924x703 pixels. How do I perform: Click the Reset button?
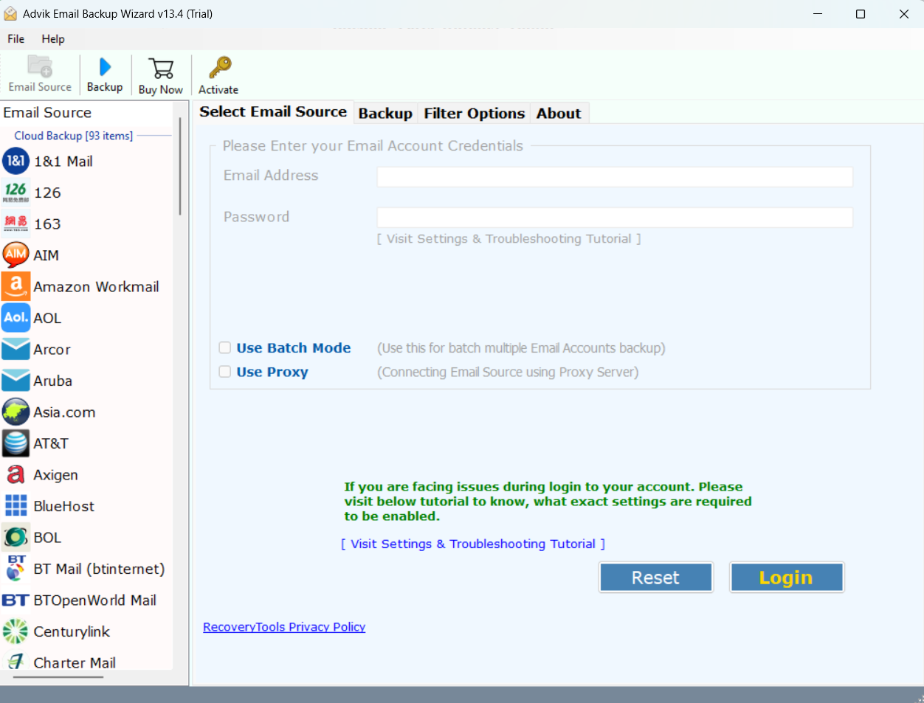pyautogui.click(x=656, y=577)
